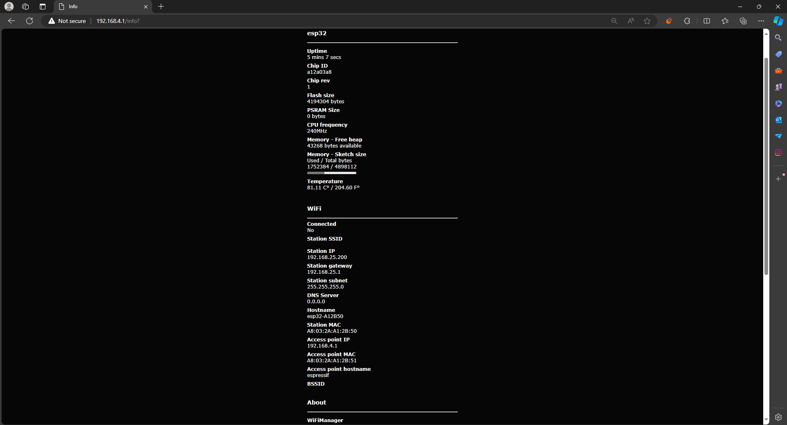Open the sidebar Games chess icon

point(778,87)
